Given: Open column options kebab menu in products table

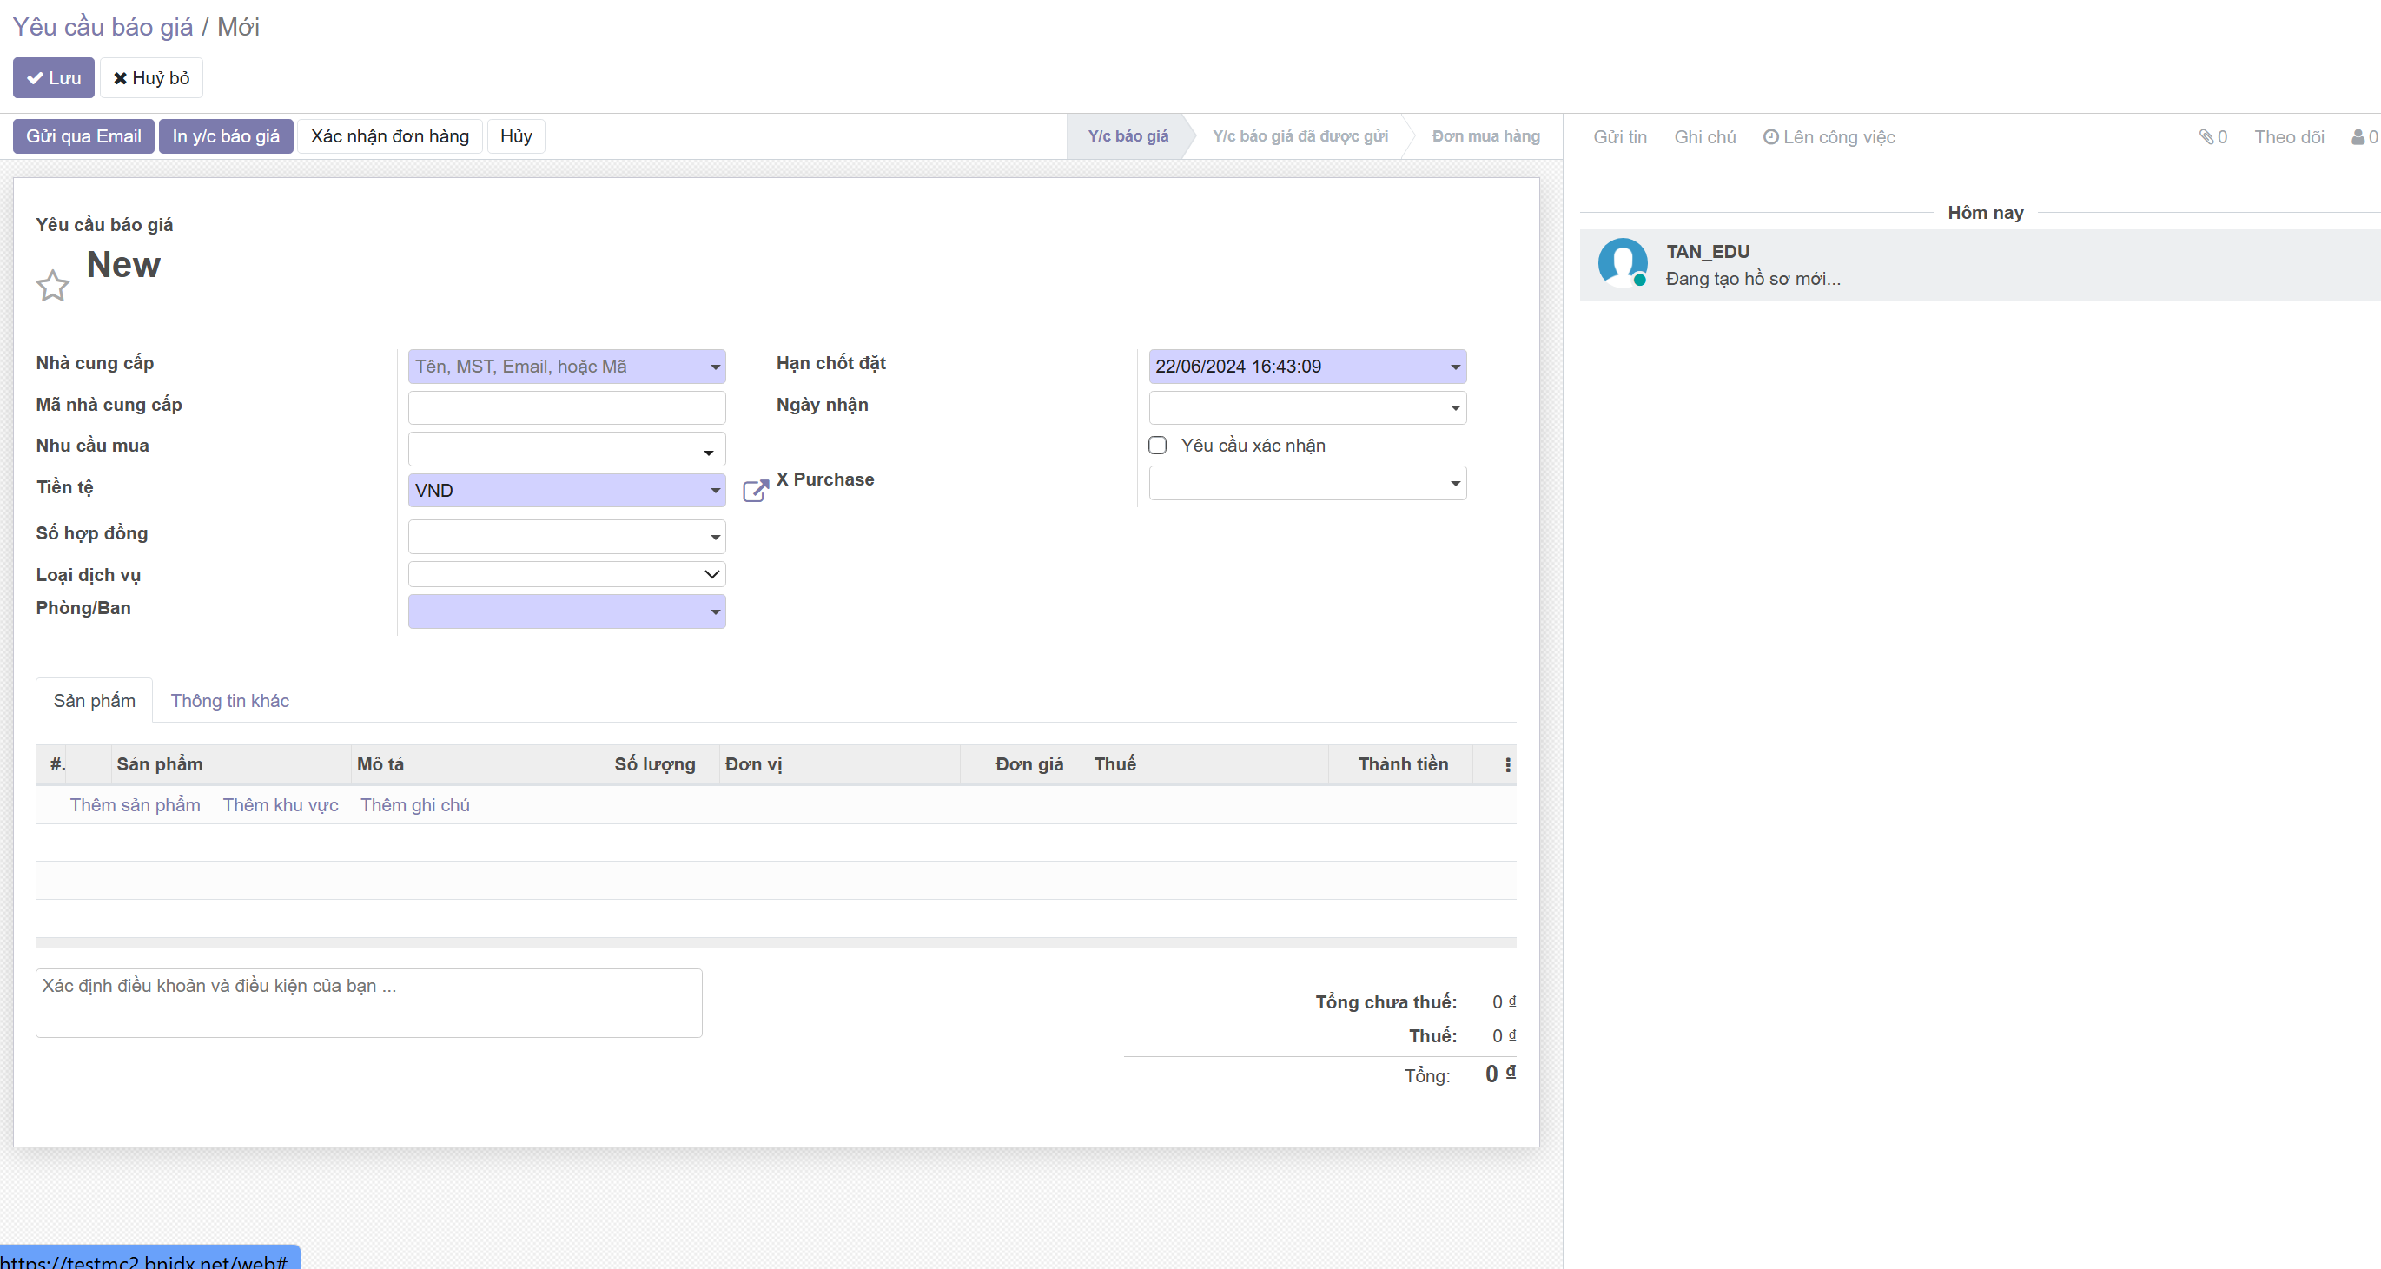Looking at the screenshot, I should [1507, 764].
